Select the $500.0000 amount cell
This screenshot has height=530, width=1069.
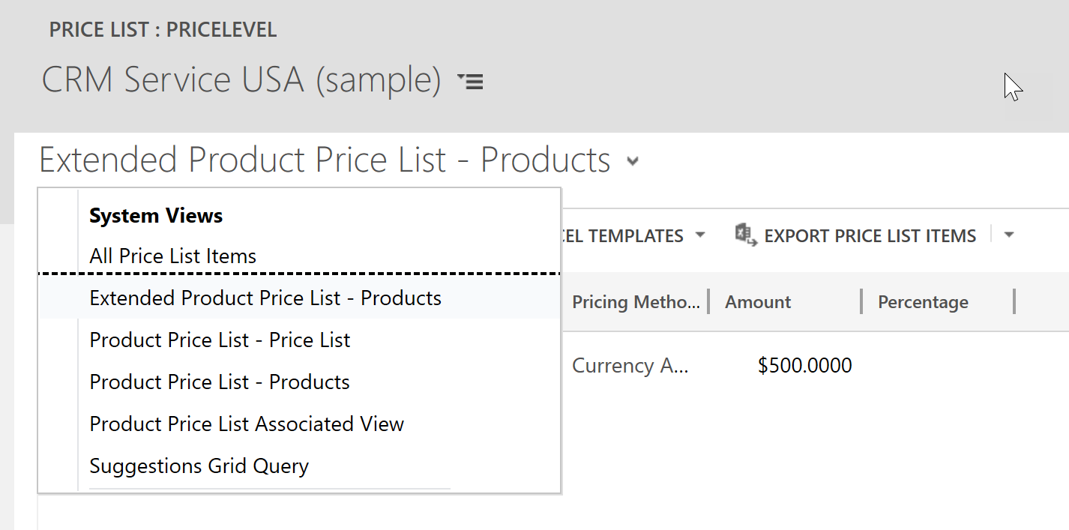tap(804, 365)
